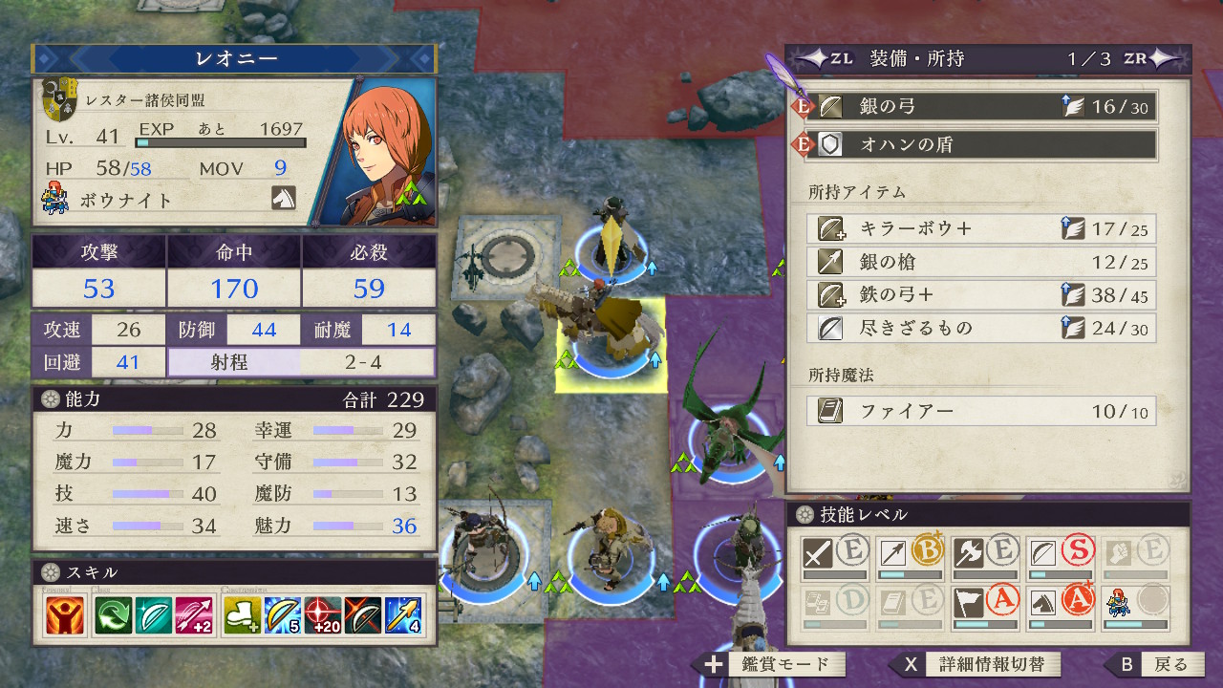Switch to next page with ZR arrow
The width and height of the screenshot is (1223, 688).
coord(1152,58)
